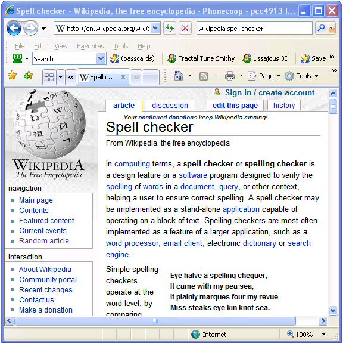Click the red Stop loading icon
The height and width of the screenshot is (343, 343).
(185, 28)
